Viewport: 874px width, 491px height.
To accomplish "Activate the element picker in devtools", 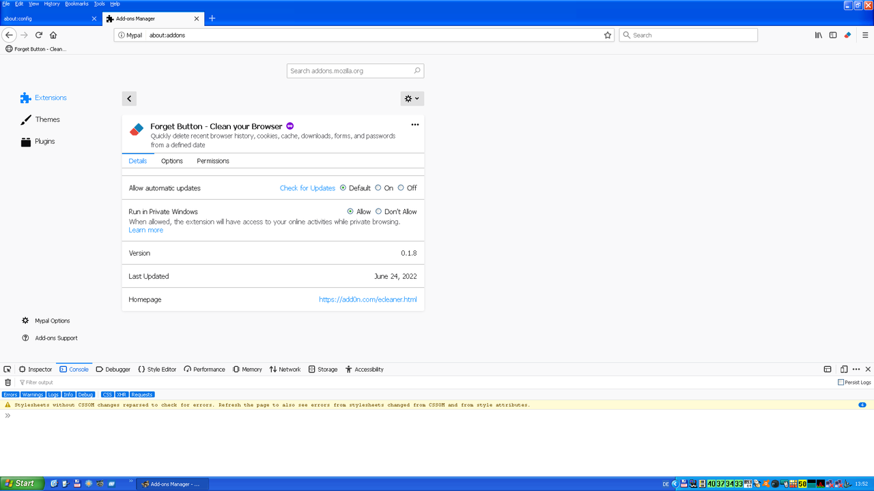I will [8, 369].
